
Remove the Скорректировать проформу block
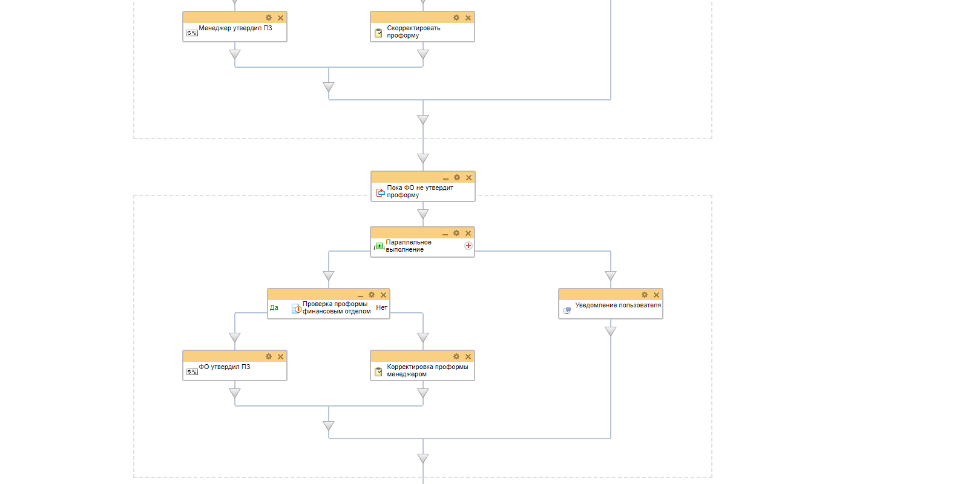(468, 18)
